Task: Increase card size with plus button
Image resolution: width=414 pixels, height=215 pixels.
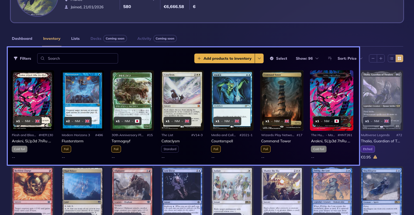Action: (381, 58)
